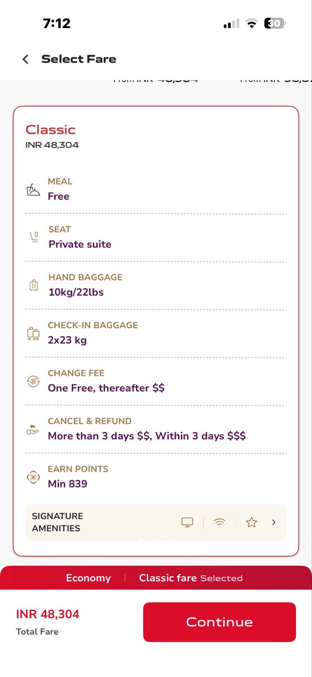
Task: Tap the hand baggage suitcase icon
Action: coord(33,286)
